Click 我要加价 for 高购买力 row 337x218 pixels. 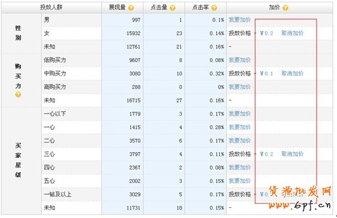tap(239, 87)
